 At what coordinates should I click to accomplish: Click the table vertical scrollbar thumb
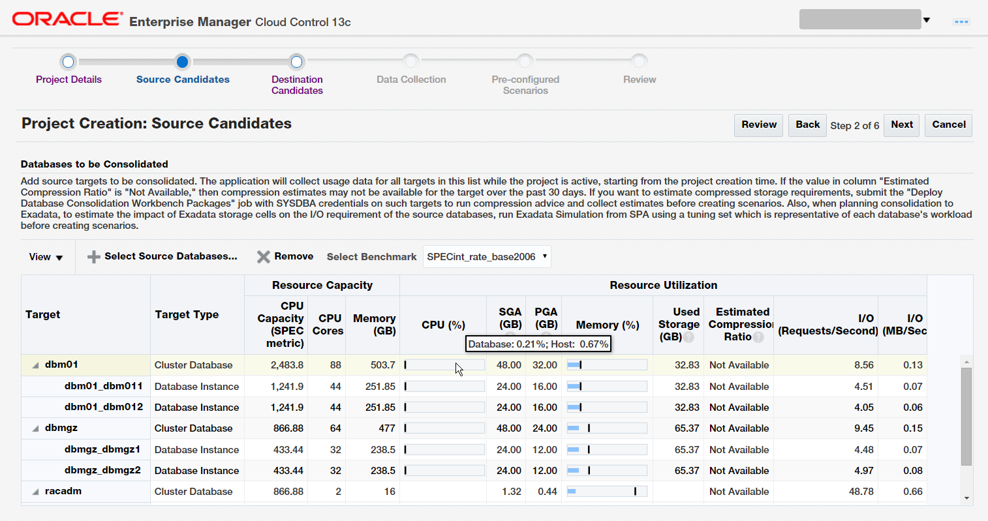tap(966, 416)
